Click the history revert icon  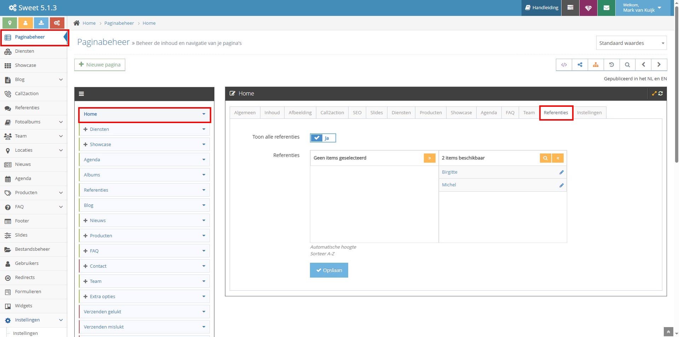(x=611, y=65)
